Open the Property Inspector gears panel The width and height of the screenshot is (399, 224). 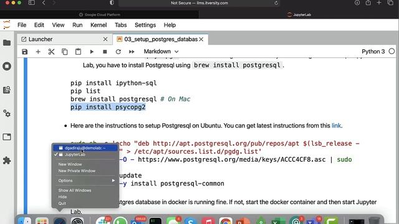click(7, 113)
